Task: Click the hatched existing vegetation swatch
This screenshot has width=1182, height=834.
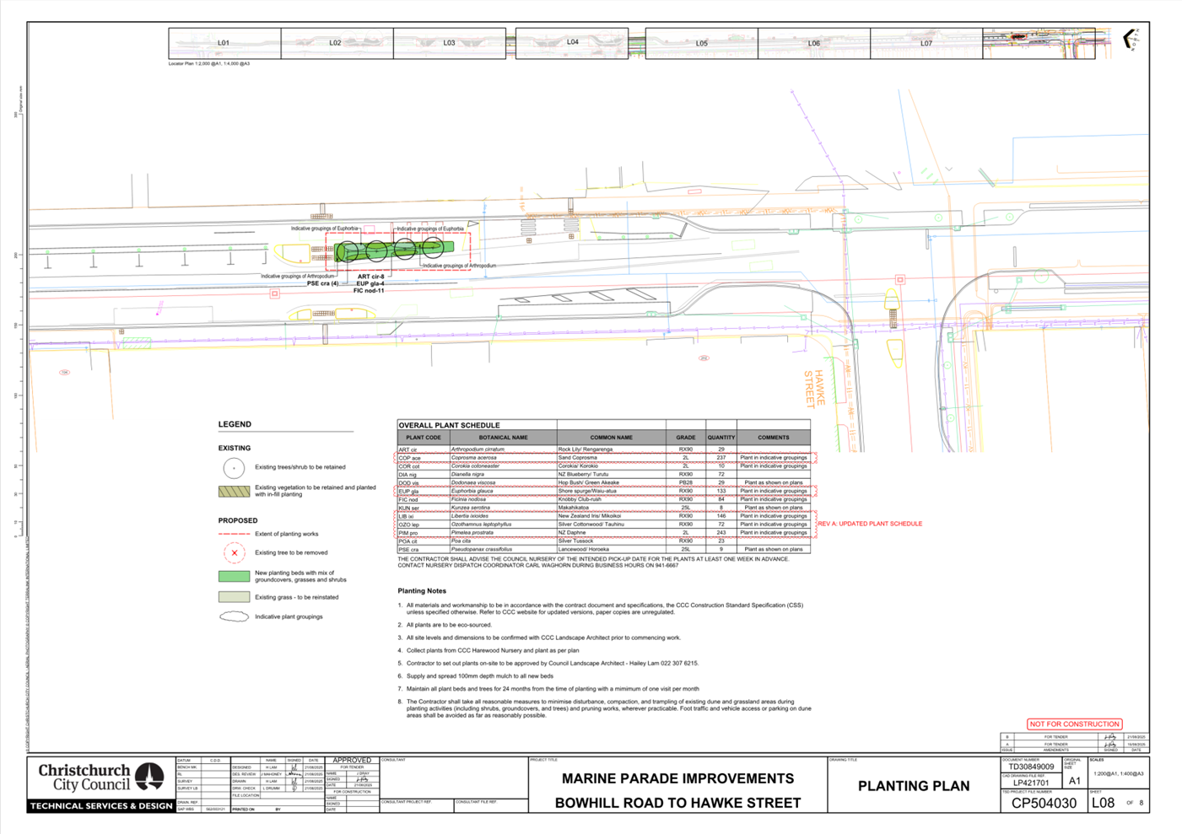Action: click(x=234, y=491)
